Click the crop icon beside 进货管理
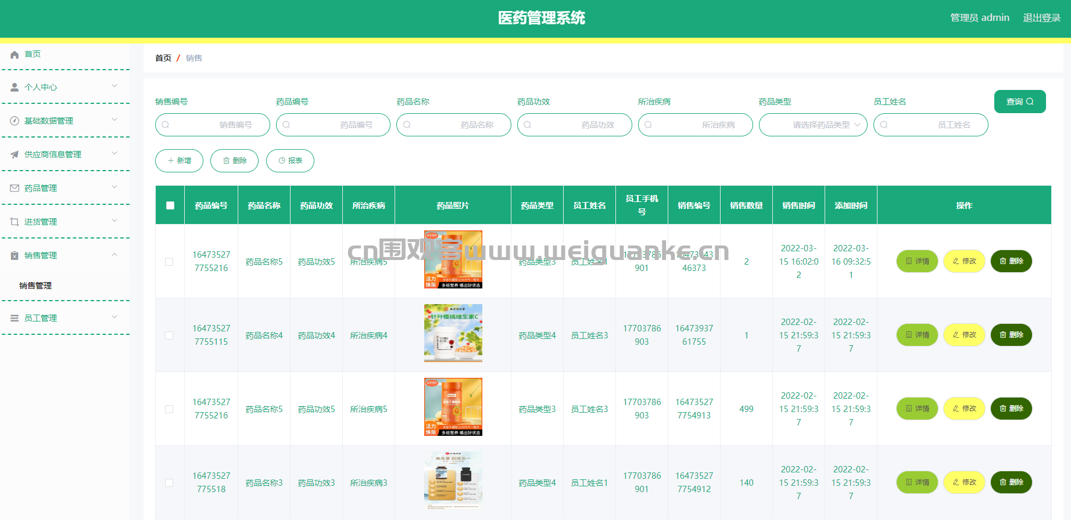The height and width of the screenshot is (520, 1071). 15,222
